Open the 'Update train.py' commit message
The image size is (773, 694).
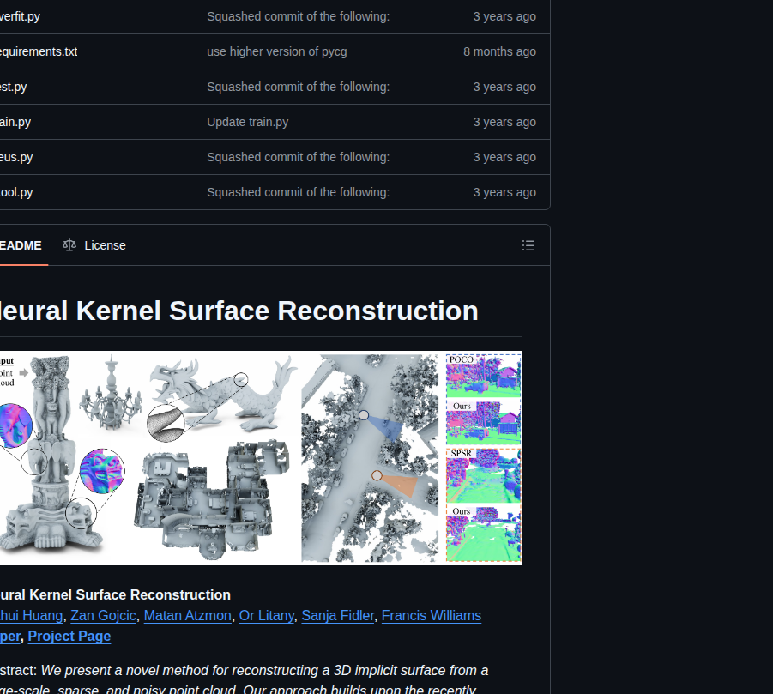(247, 122)
